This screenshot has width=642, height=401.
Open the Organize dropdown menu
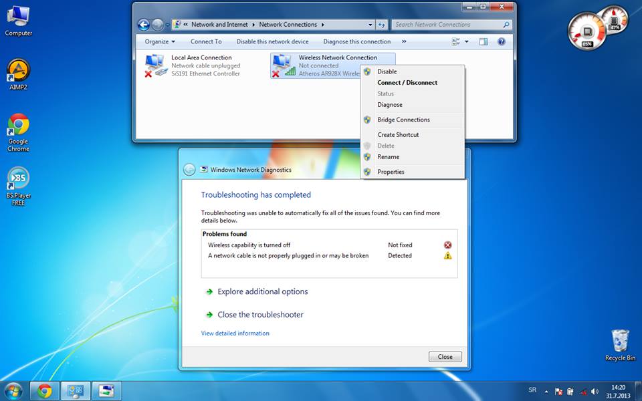(160, 41)
